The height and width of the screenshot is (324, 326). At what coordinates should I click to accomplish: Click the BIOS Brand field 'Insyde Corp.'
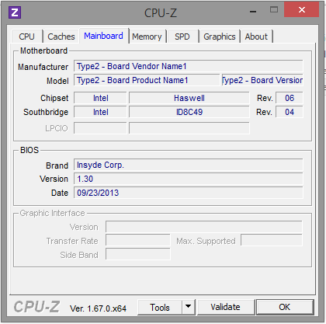pyautogui.click(x=189, y=165)
